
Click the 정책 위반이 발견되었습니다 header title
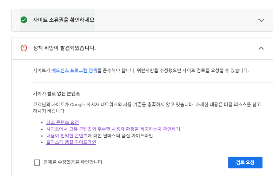(x=64, y=48)
